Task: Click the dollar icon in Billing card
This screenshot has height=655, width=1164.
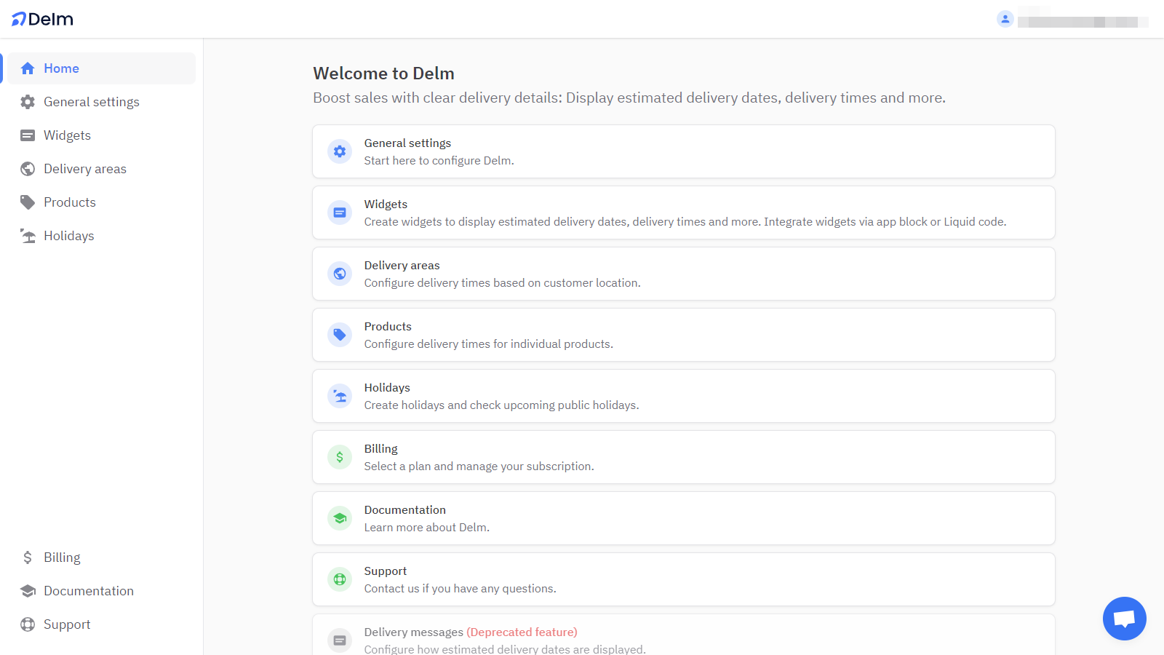Action: [x=340, y=457]
